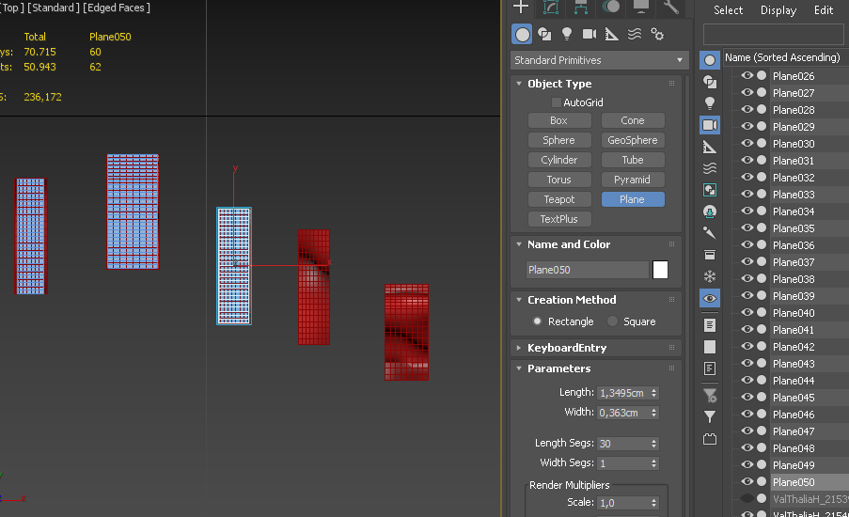The height and width of the screenshot is (517, 849).
Task: Select the Systems gears category icon
Action: 657,34
